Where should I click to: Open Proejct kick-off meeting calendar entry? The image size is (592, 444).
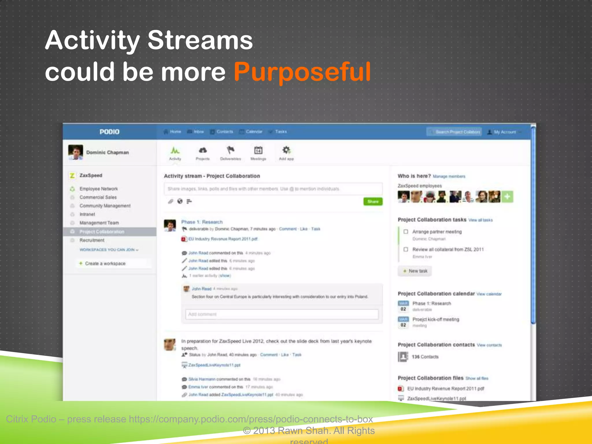[436, 319]
